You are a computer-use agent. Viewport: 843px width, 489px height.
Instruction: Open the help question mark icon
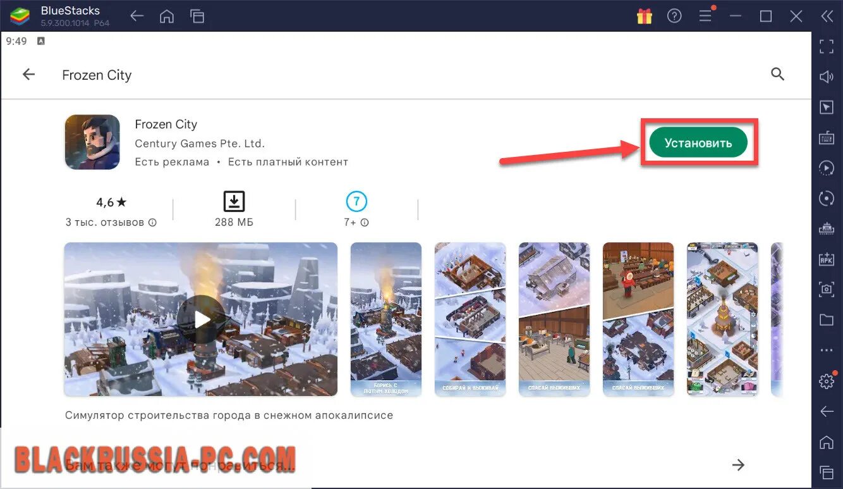click(x=675, y=16)
